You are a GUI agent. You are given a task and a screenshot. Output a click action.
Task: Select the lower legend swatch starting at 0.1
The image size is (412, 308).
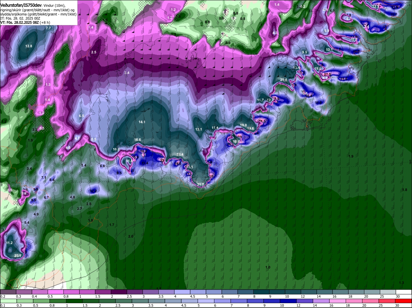click(8, 301)
